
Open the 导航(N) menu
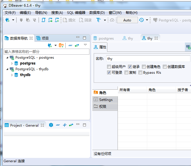(41, 13)
